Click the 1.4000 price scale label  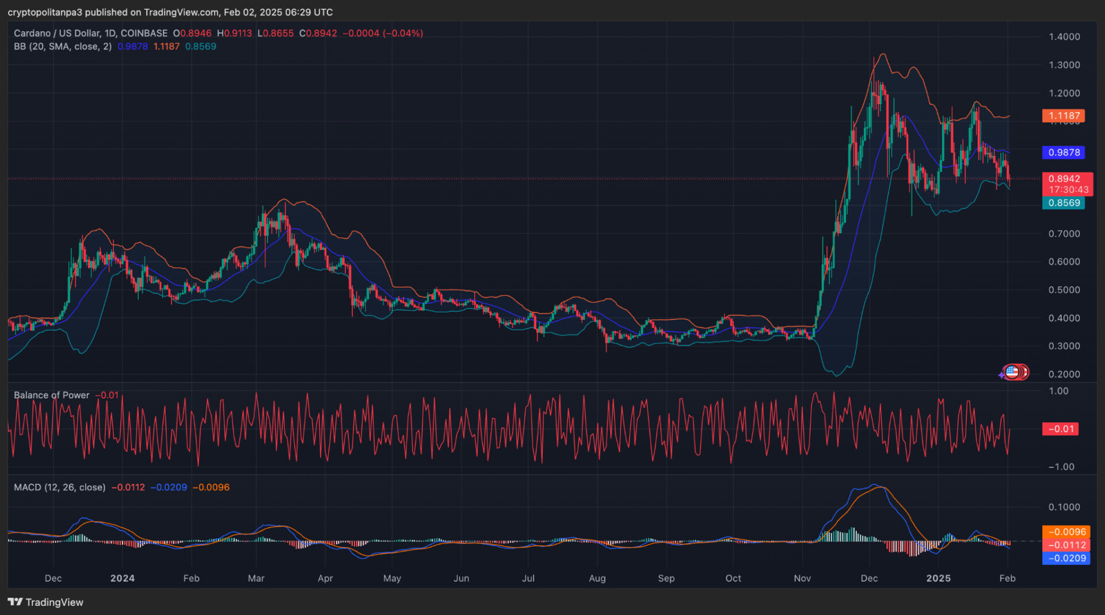pyautogui.click(x=1064, y=37)
